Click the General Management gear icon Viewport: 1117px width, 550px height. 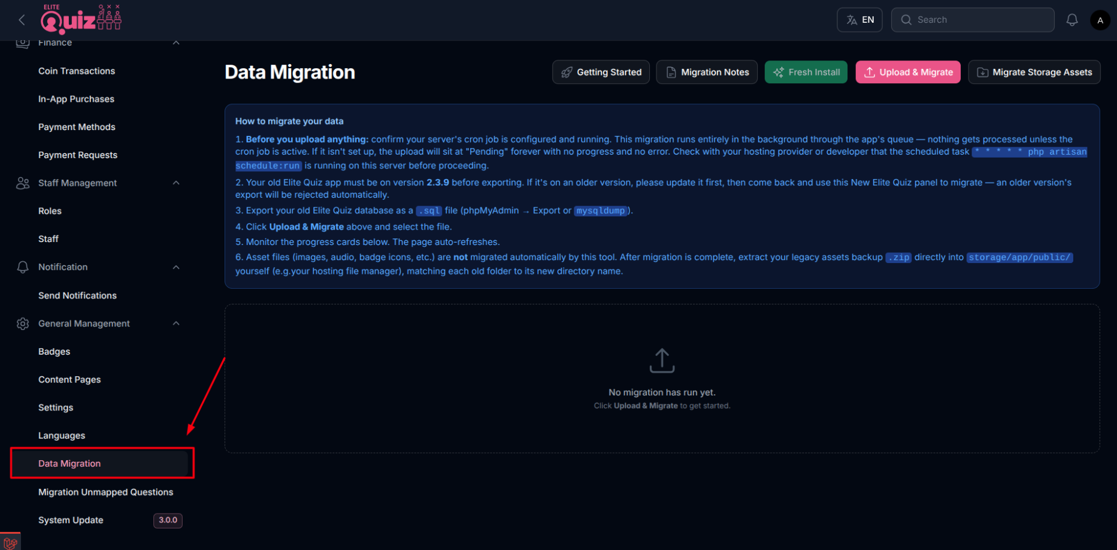point(23,324)
